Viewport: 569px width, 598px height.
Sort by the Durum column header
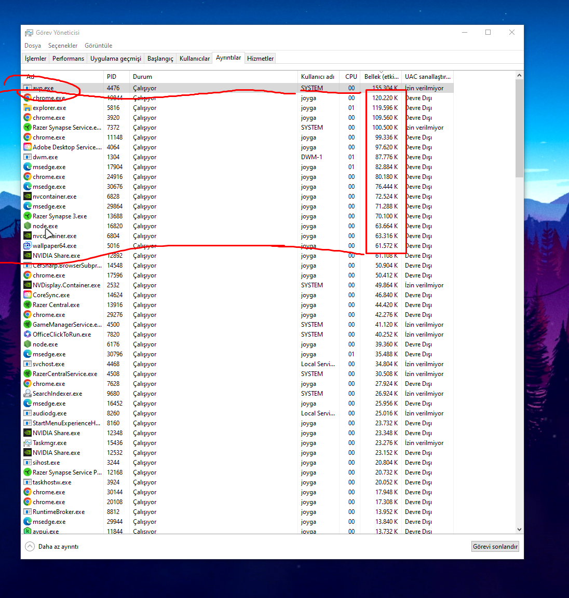click(x=213, y=77)
